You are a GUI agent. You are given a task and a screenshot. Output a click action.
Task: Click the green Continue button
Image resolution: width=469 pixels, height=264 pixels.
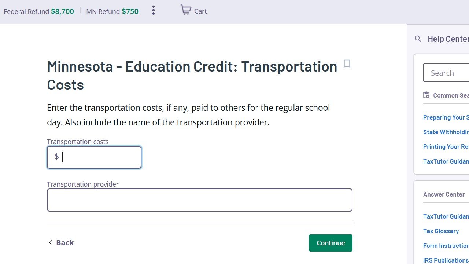[x=330, y=243]
